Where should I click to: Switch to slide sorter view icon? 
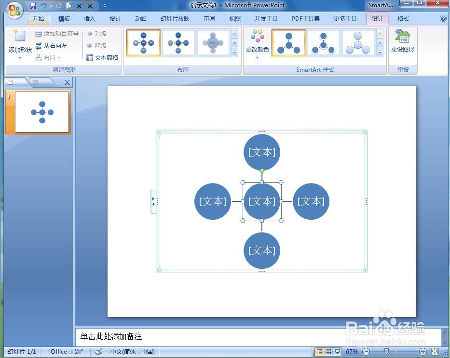328,351
